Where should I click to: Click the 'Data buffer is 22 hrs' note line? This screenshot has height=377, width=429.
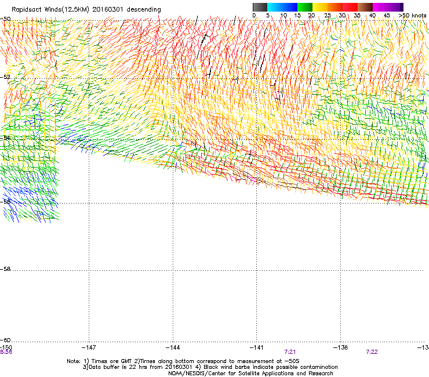[x=210, y=367]
